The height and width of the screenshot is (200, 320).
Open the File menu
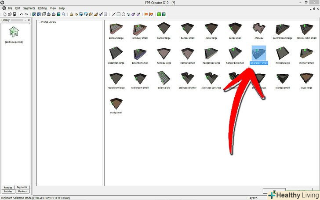coord(10,8)
